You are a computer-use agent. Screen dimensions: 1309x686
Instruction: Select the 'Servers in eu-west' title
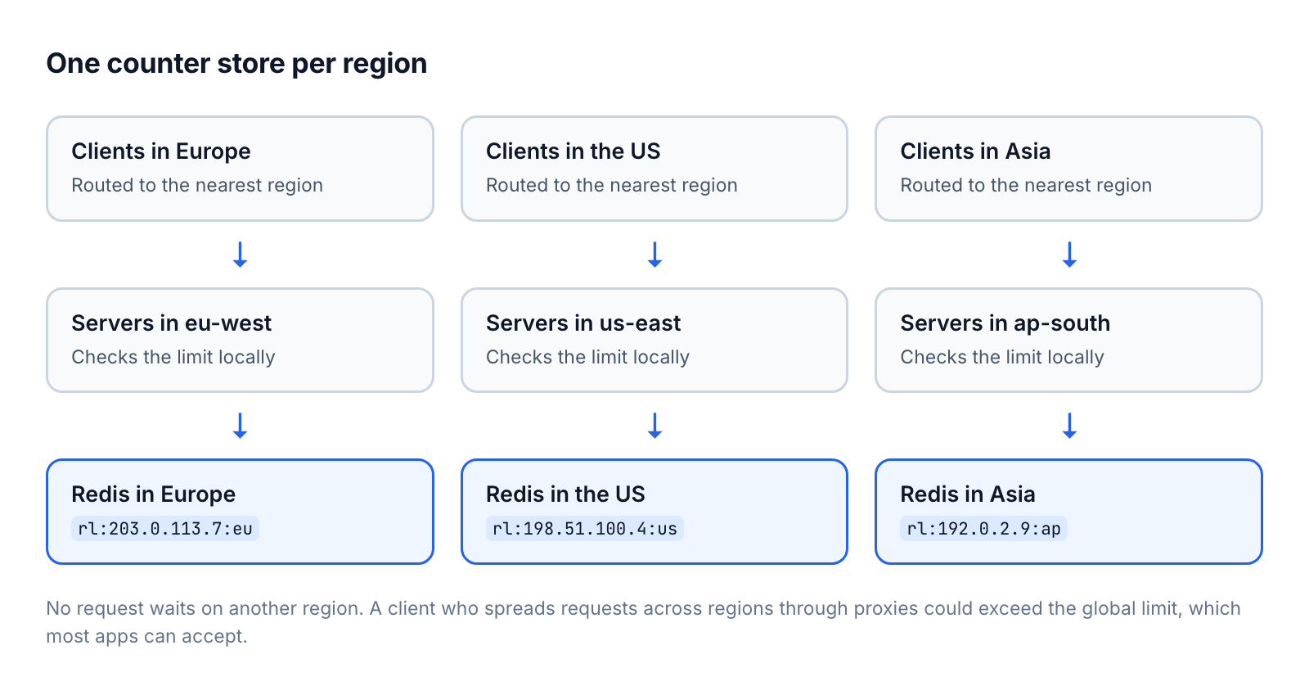coord(172,323)
